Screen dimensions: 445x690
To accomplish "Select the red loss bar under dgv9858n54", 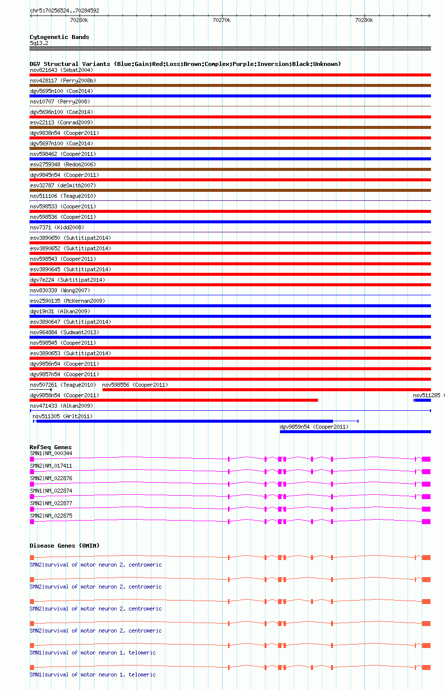I will tap(174, 400).
